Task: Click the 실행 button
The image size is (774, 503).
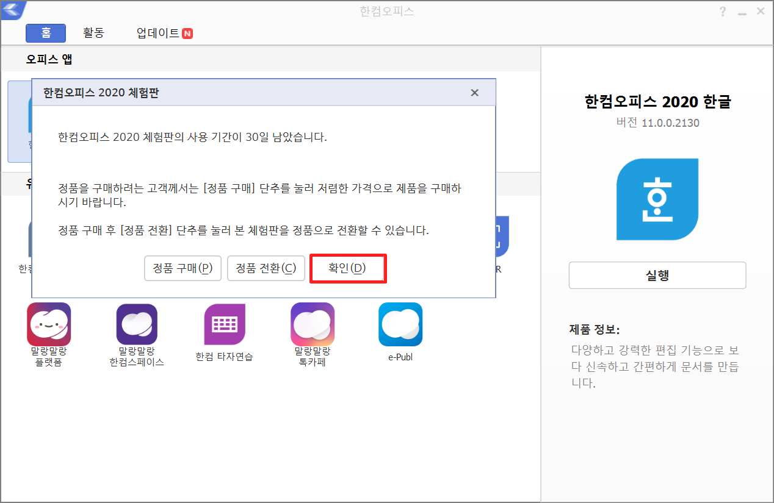Action: point(657,275)
